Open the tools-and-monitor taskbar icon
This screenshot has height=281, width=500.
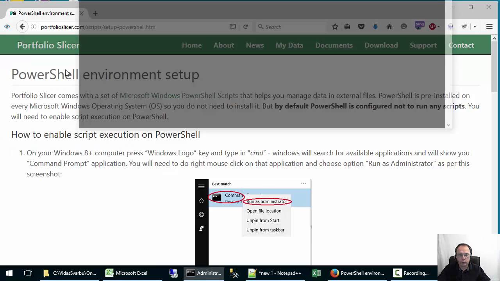click(234, 273)
